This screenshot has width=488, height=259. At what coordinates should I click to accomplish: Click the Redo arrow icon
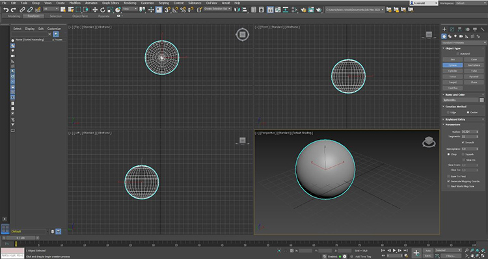coord(14,10)
